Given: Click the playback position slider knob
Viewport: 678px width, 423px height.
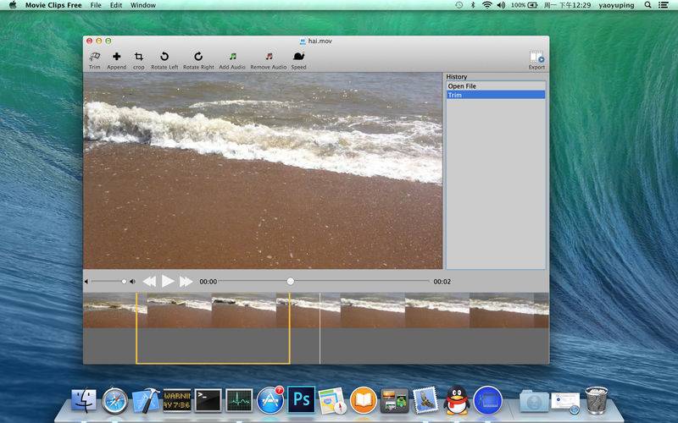Looking at the screenshot, I should click(x=291, y=282).
